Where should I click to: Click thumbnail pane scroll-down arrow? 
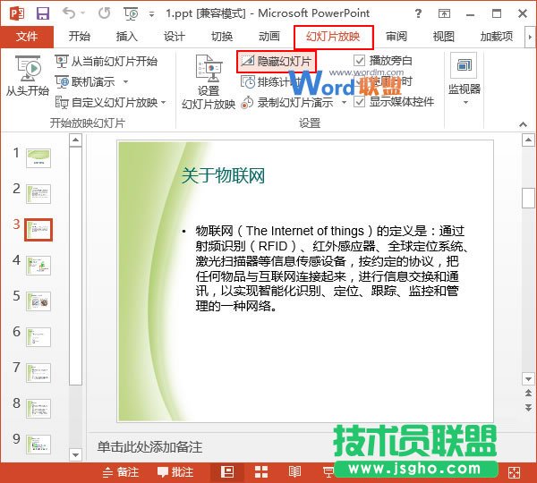75,455
